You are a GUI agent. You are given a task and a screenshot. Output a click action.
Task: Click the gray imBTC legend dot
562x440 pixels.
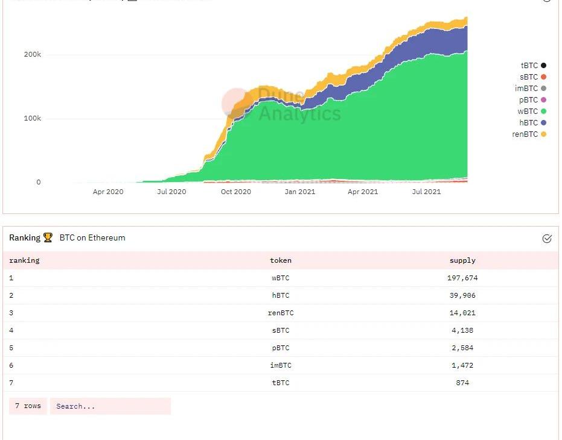pyautogui.click(x=543, y=89)
